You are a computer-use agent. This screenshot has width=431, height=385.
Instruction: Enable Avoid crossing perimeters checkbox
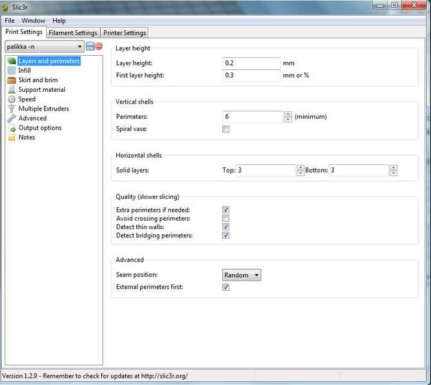(x=225, y=218)
